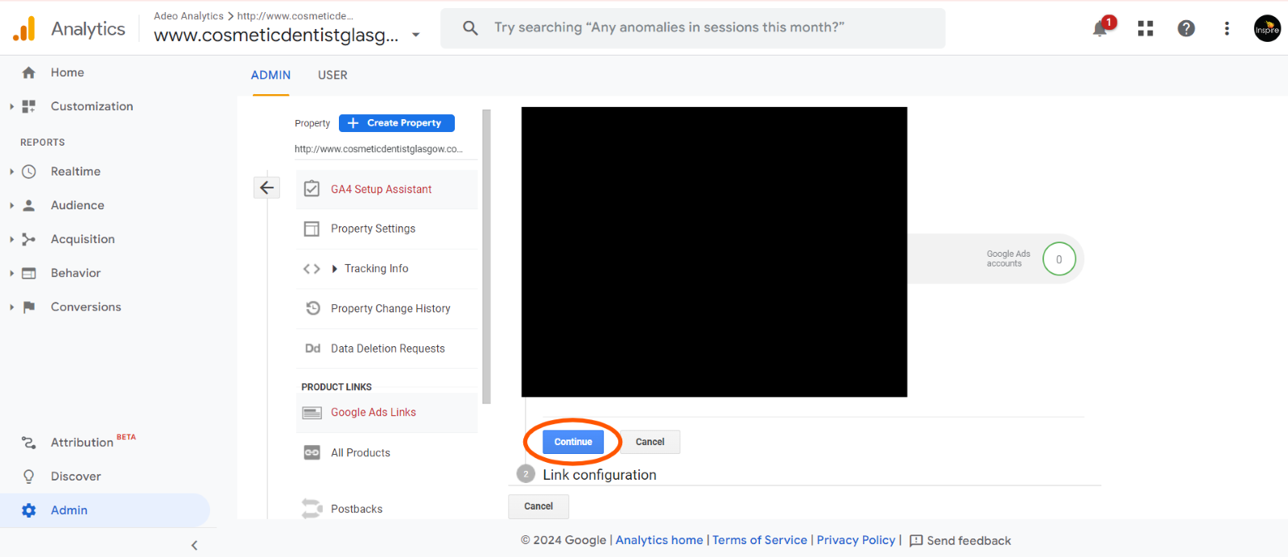Click the Google Ads Links icon
Image resolution: width=1288 pixels, height=557 pixels.
point(312,413)
